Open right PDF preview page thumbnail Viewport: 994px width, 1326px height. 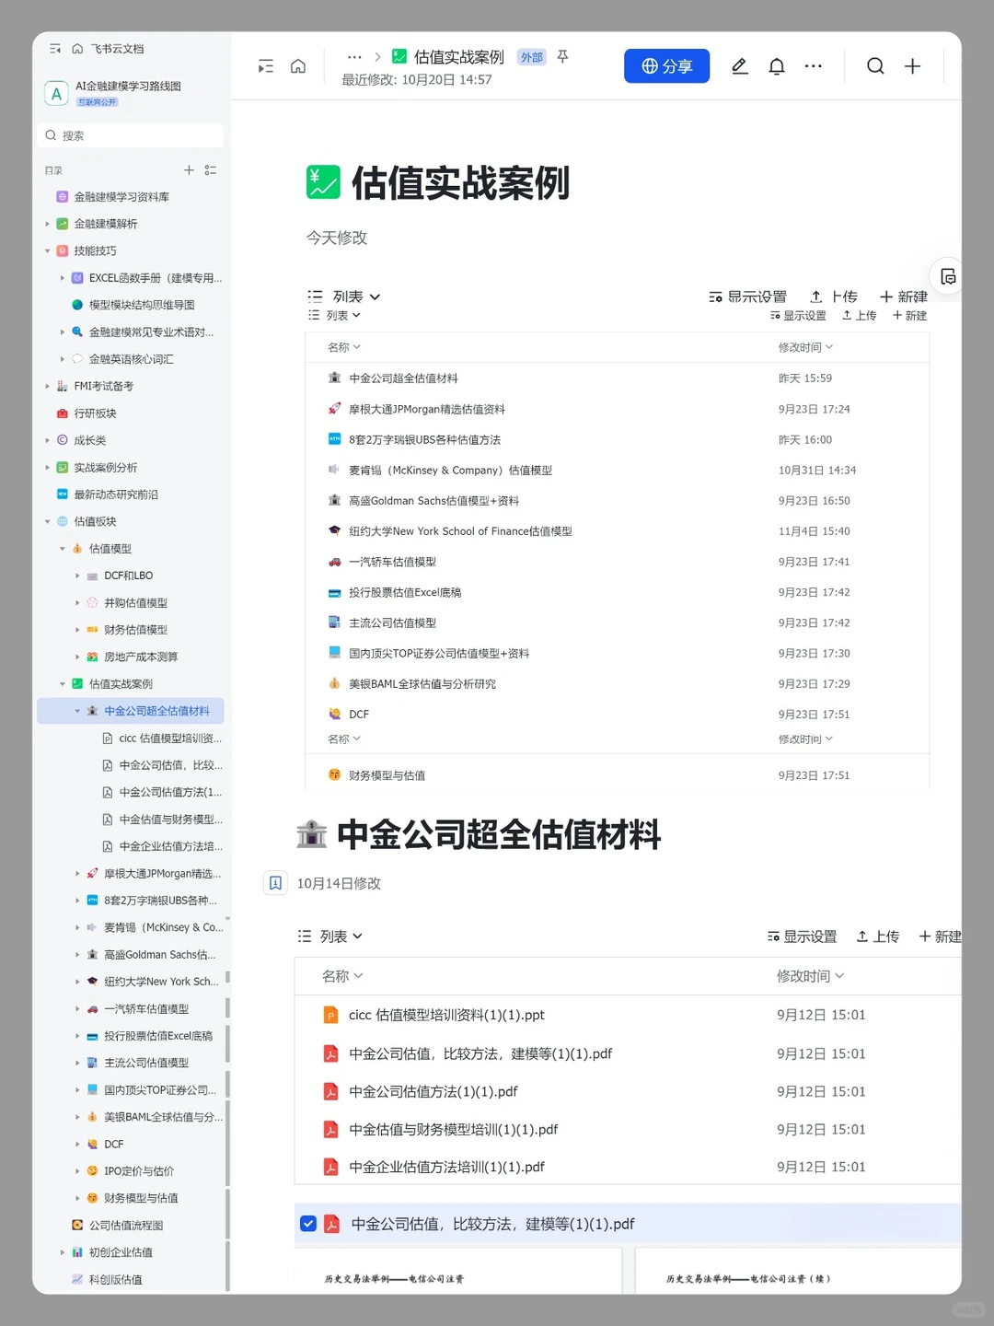798,1272
